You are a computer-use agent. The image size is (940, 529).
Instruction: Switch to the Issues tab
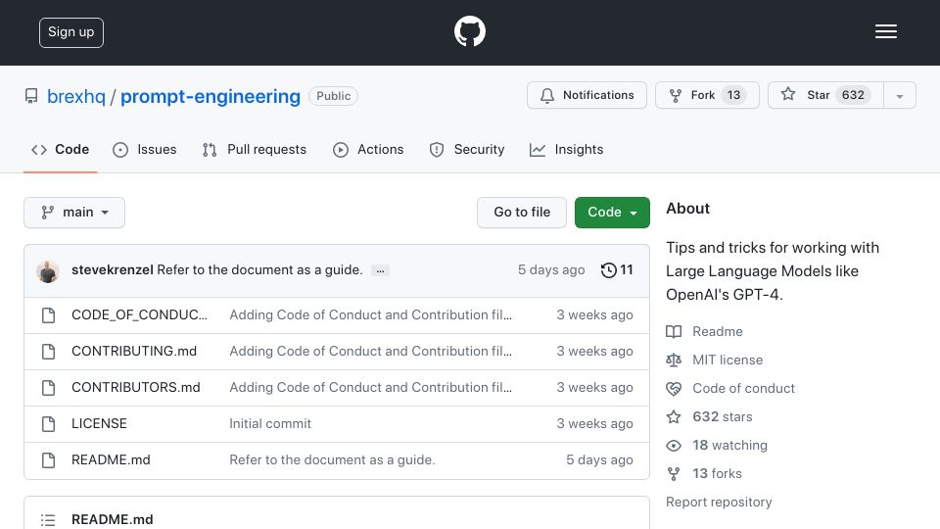point(145,149)
